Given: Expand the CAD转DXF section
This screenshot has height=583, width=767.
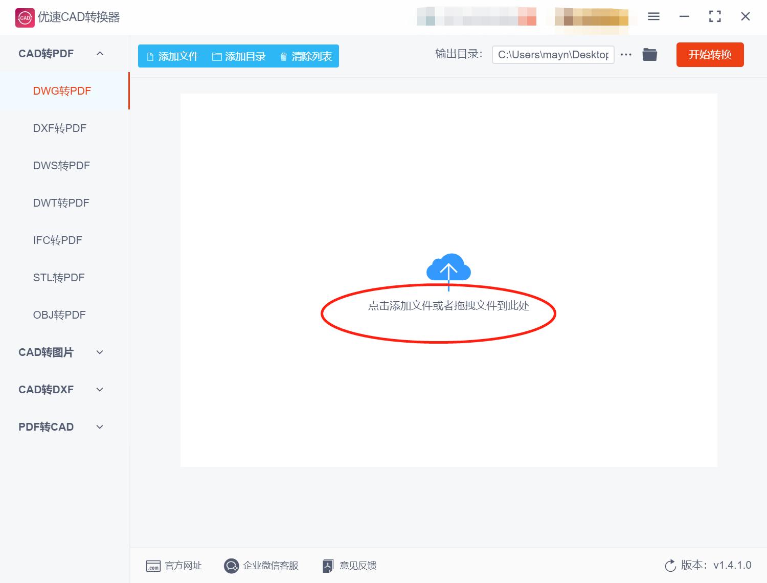Looking at the screenshot, I should [100, 389].
